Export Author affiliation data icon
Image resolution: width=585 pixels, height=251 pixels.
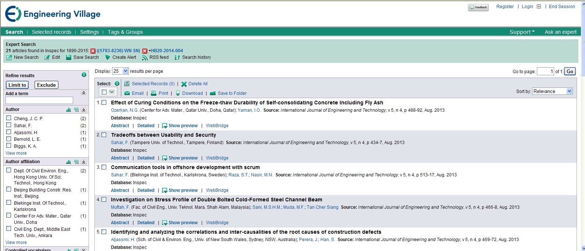pyautogui.click(x=76, y=162)
